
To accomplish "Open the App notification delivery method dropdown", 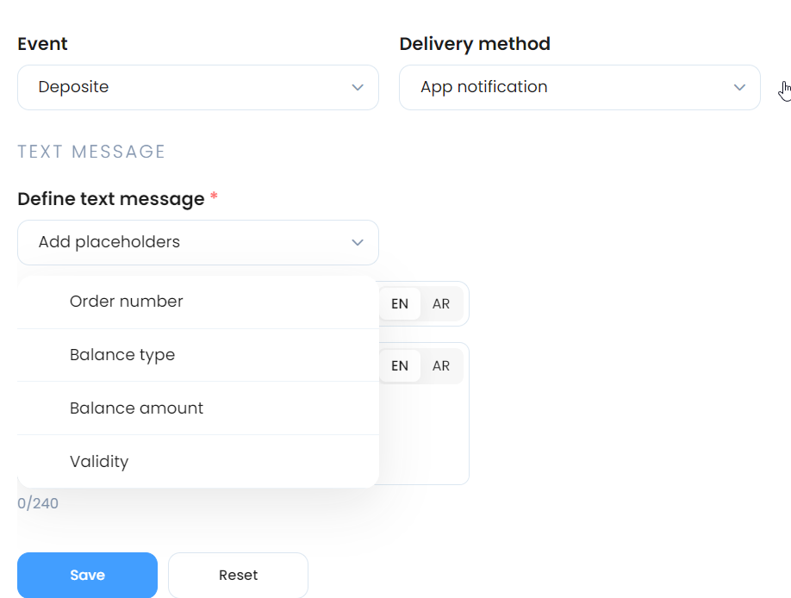I will [x=580, y=87].
